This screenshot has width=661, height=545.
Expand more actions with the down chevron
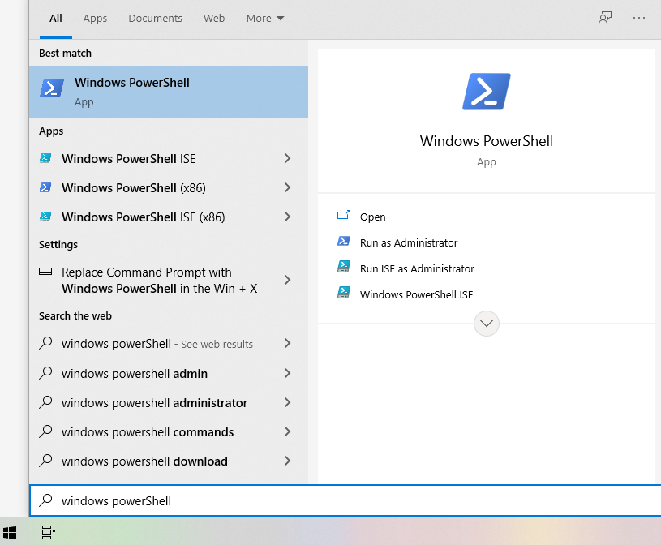point(486,324)
